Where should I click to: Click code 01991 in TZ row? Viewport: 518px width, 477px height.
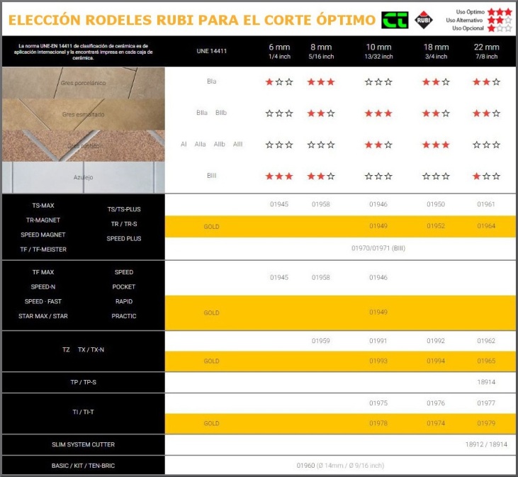tap(378, 341)
